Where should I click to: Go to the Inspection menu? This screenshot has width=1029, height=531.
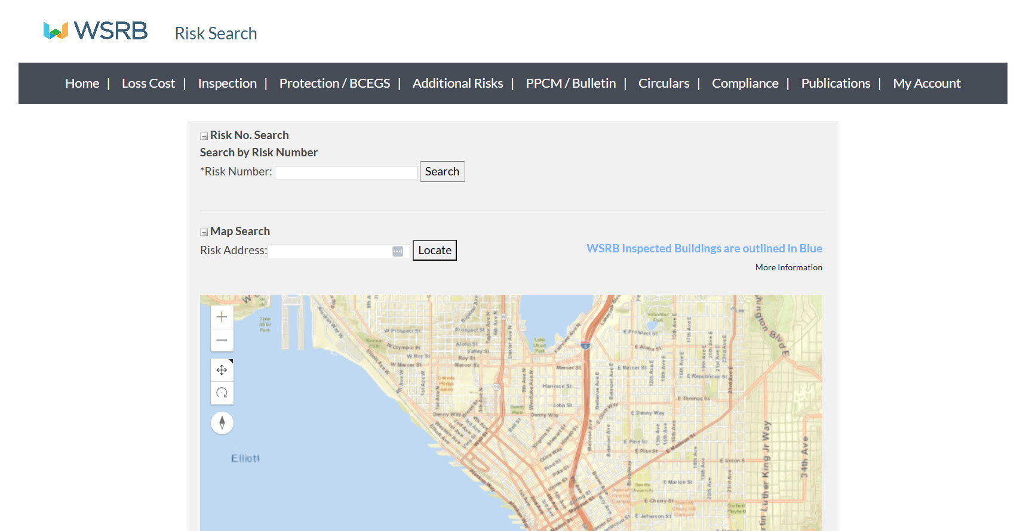tap(228, 84)
